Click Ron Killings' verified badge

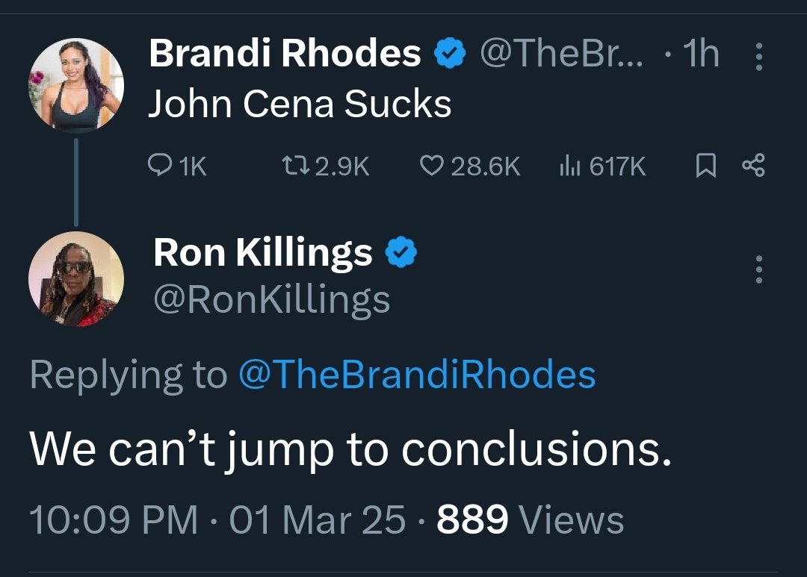click(401, 253)
